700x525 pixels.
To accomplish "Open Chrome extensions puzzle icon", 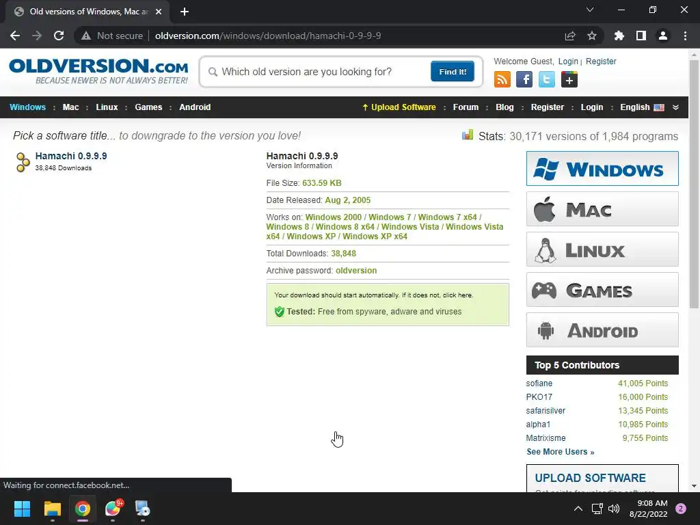I will pyautogui.click(x=619, y=36).
